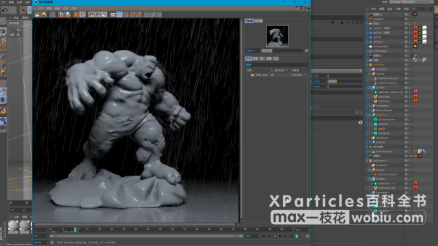The width and height of the screenshot is (438, 246).
Task: Click the red tag next to xpEmitter.1-12
Action: [415, 183]
